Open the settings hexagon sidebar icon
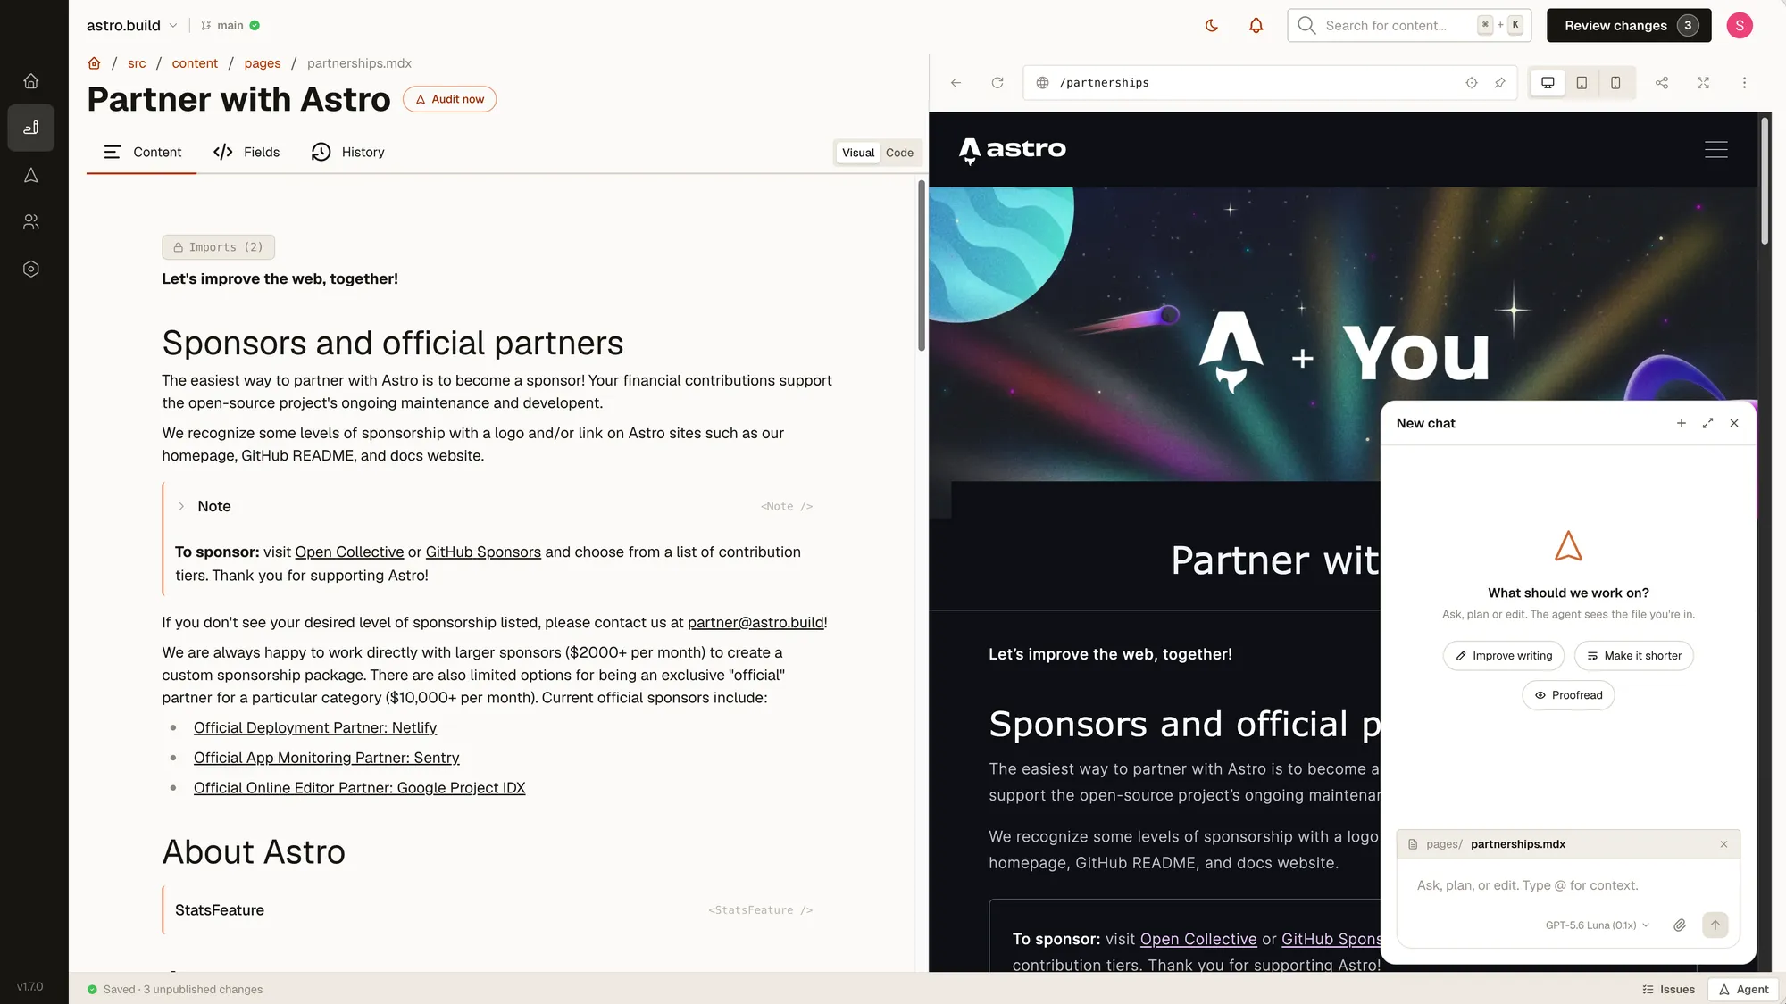The image size is (1786, 1004). pyautogui.click(x=31, y=269)
